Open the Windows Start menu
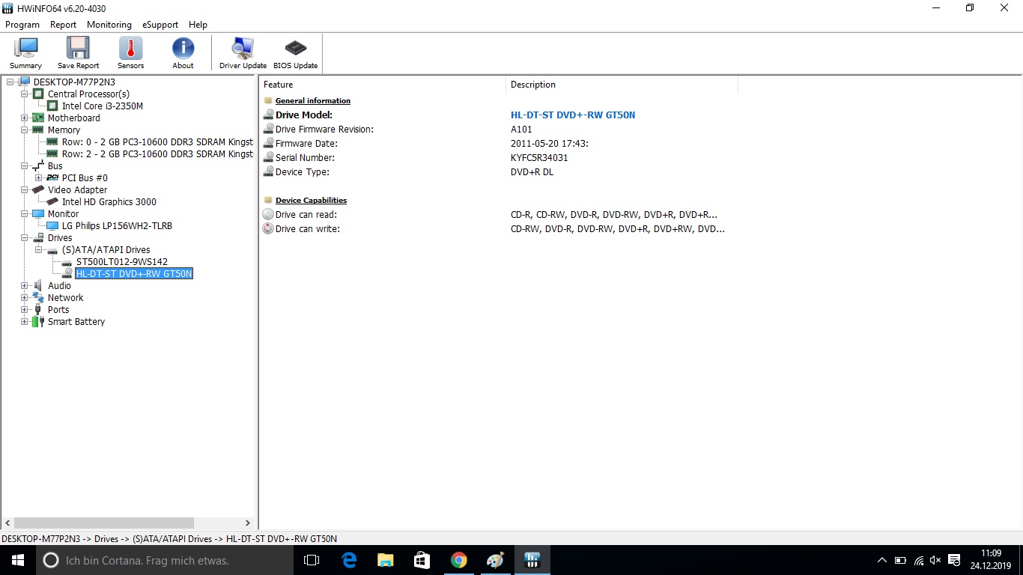This screenshot has height=575, width=1023. tap(18, 560)
